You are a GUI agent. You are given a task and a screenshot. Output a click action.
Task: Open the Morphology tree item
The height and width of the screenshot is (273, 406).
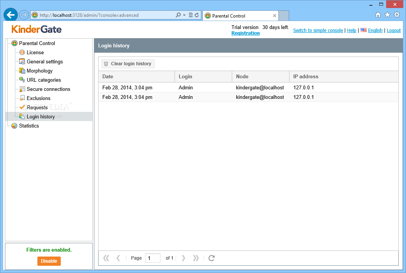[40, 71]
